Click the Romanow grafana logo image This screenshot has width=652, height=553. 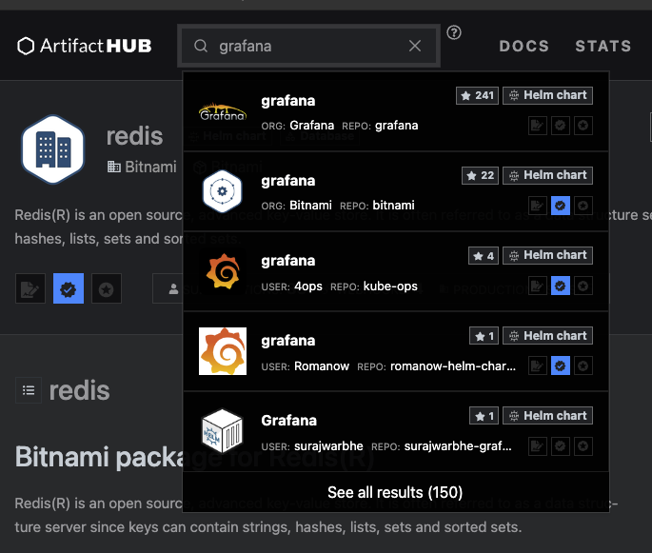click(x=223, y=351)
